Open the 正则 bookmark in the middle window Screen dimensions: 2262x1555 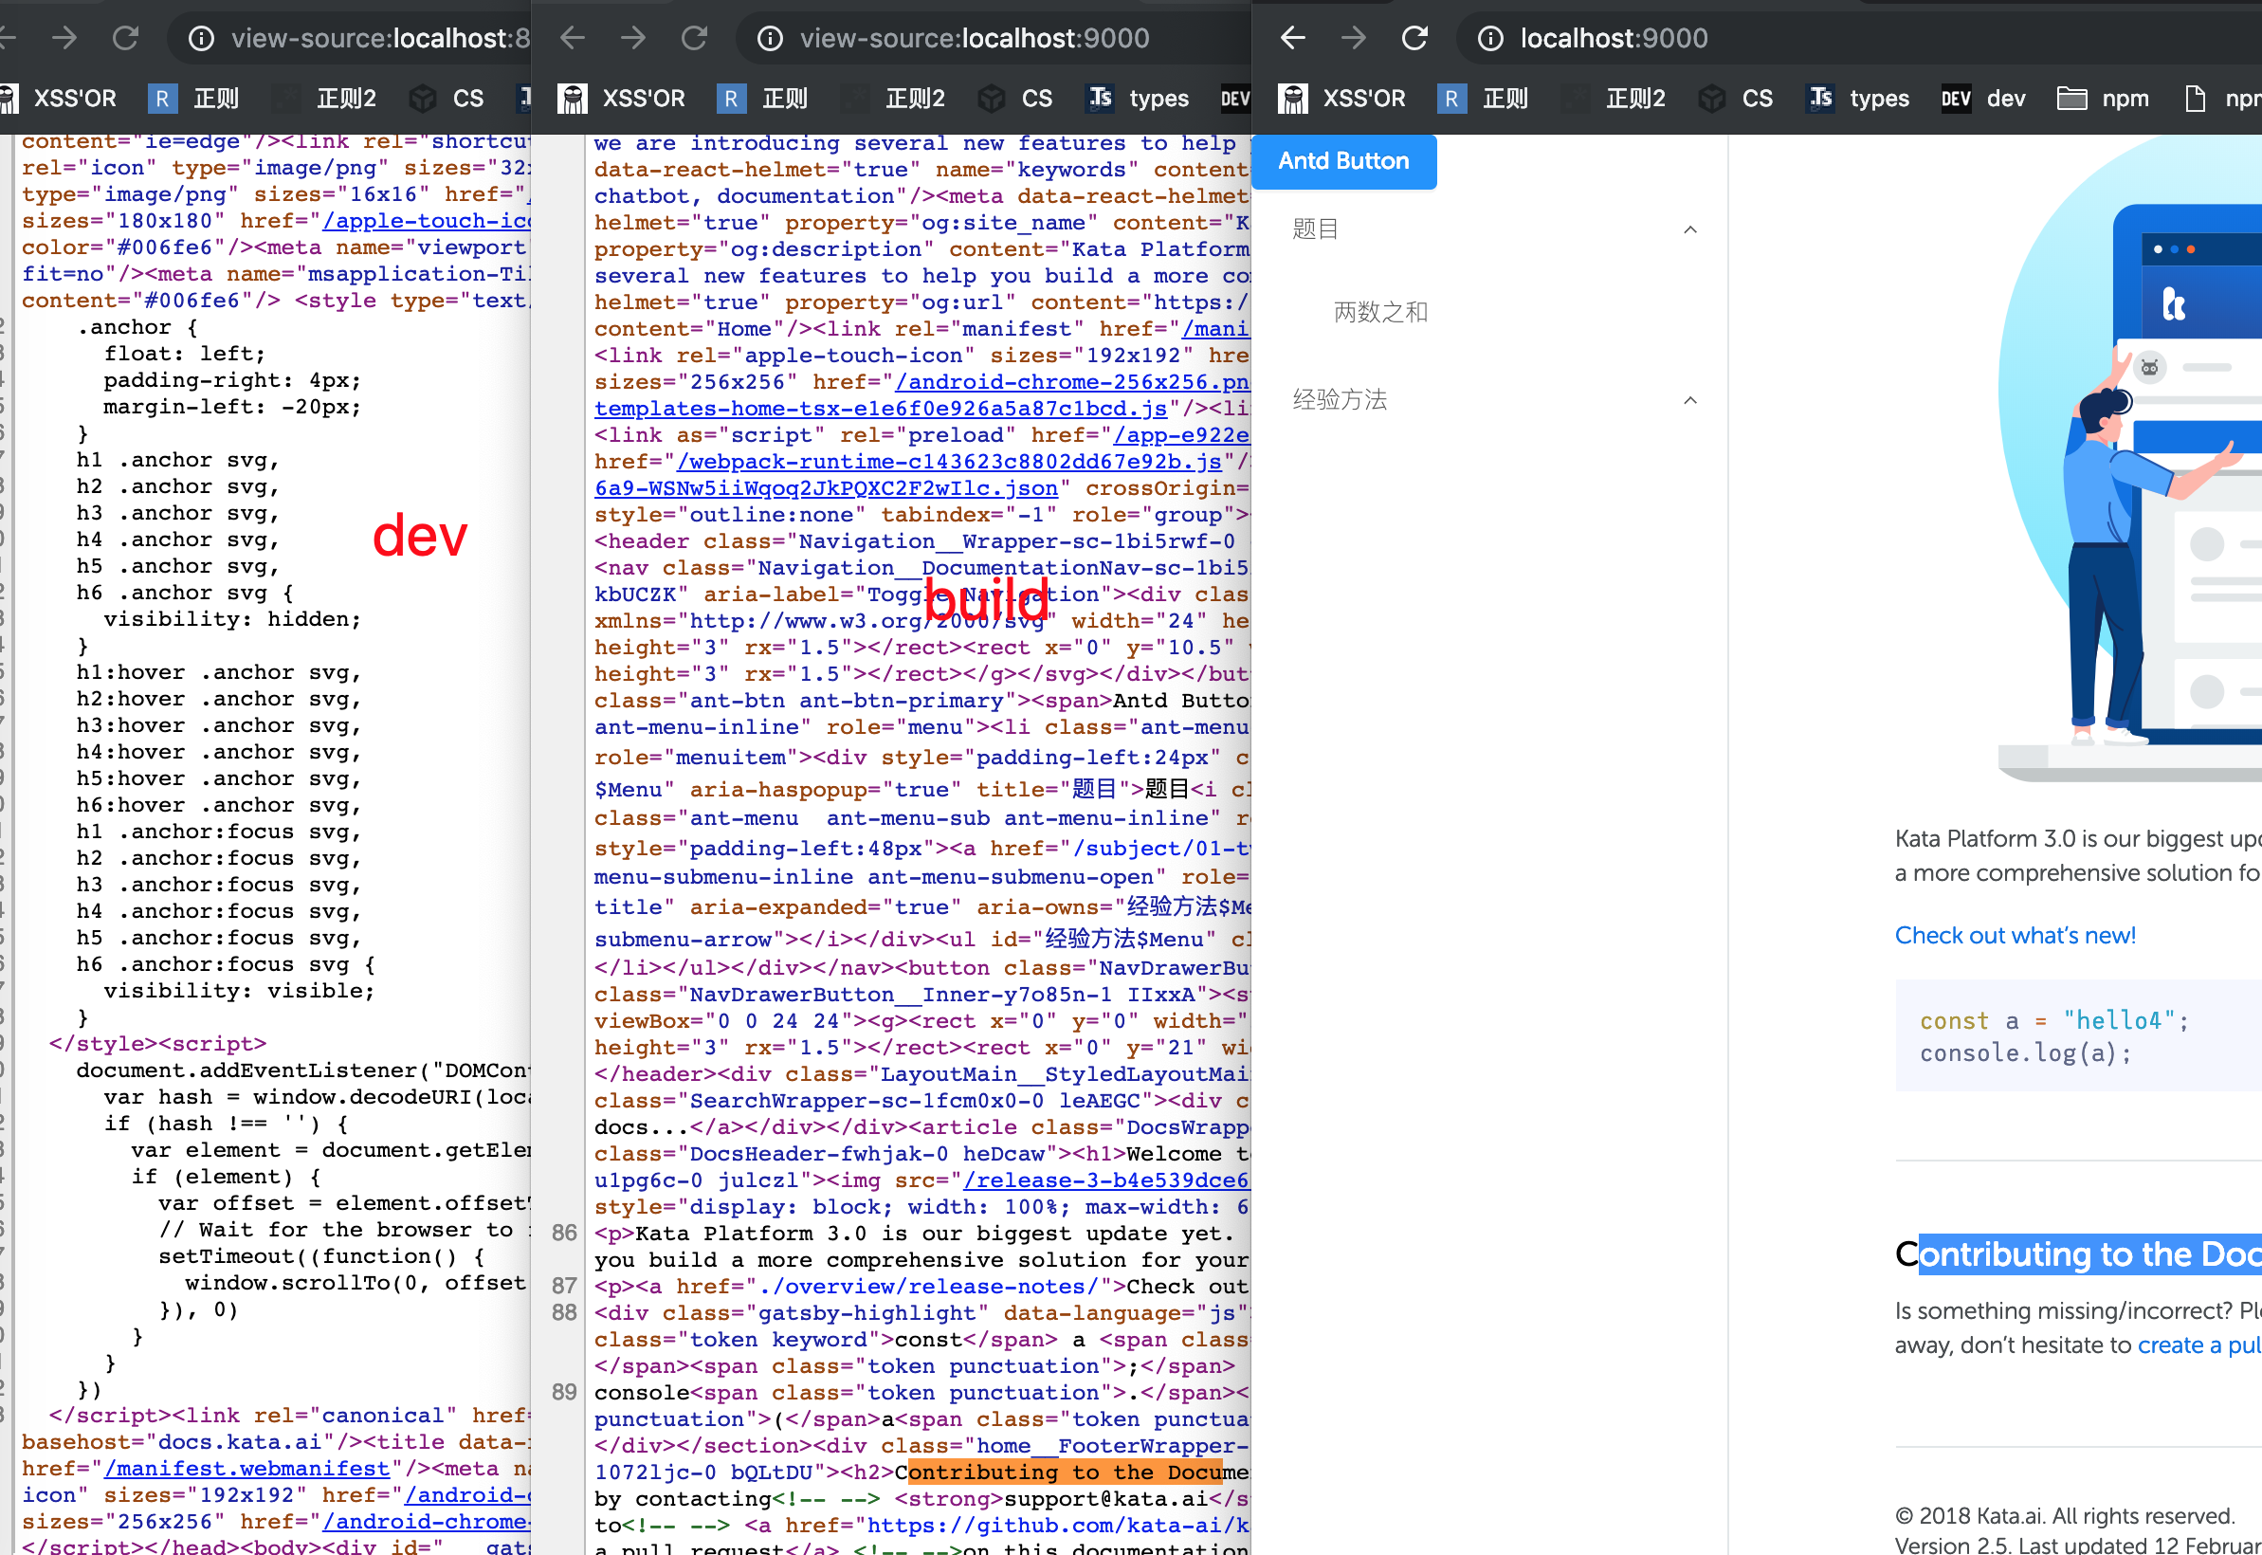pos(762,99)
